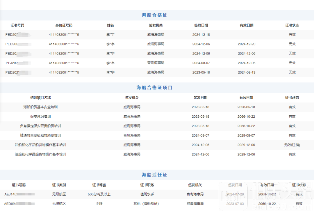Click the 海船合格证 section title

point(154,15)
